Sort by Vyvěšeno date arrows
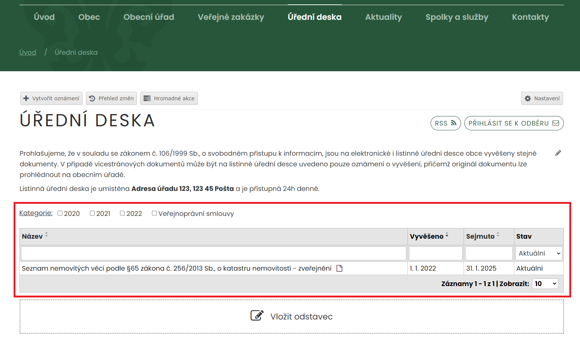This screenshot has height=347, width=580. [x=447, y=235]
